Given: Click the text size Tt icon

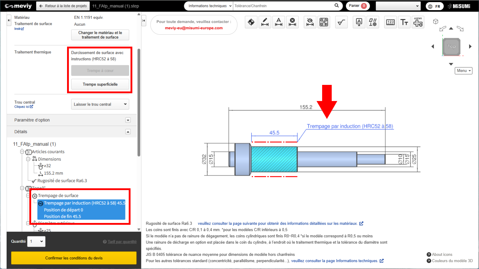Looking at the screenshot, I should pos(404,22).
